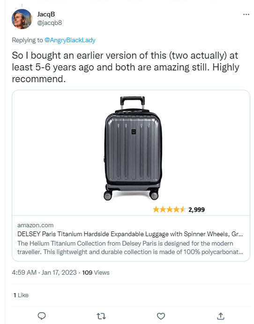Viewport: 254px width, 324px height.
Task: Show who liked via 1 Like
Action: tap(21, 295)
